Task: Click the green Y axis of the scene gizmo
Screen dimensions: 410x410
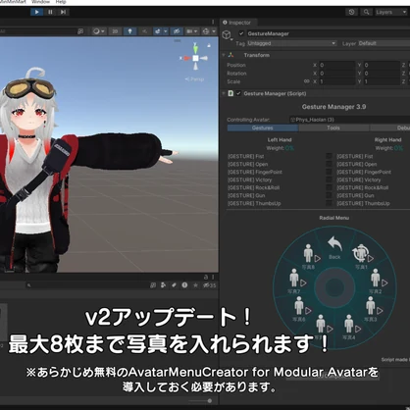Action: click(x=195, y=48)
